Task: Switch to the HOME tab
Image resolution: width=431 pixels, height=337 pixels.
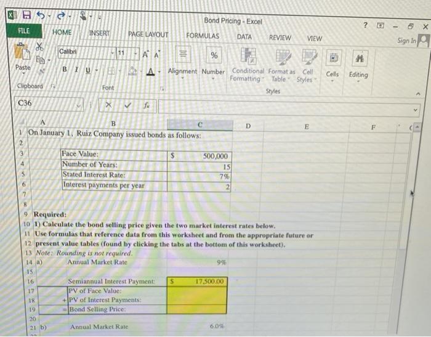Action: pyautogui.click(x=62, y=32)
